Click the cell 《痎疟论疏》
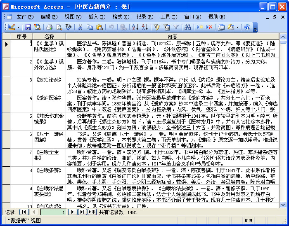The width and height of the screenshot is (289, 226). pos(49,85)
